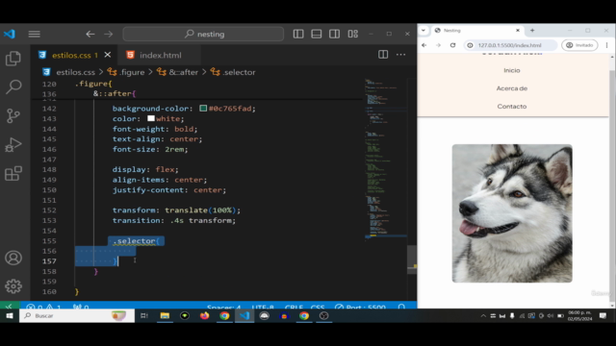Open the Explorer view in the activity bar
This screenshot has height=346, width=616.
click(x=13, y=59)
